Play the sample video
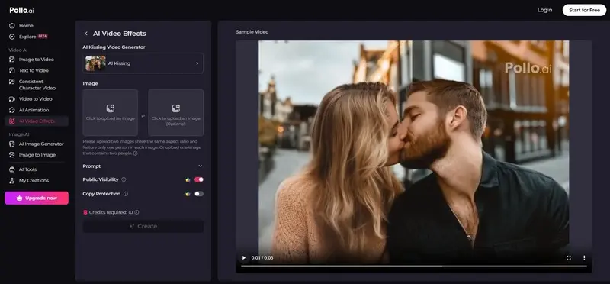 point(244,257)
